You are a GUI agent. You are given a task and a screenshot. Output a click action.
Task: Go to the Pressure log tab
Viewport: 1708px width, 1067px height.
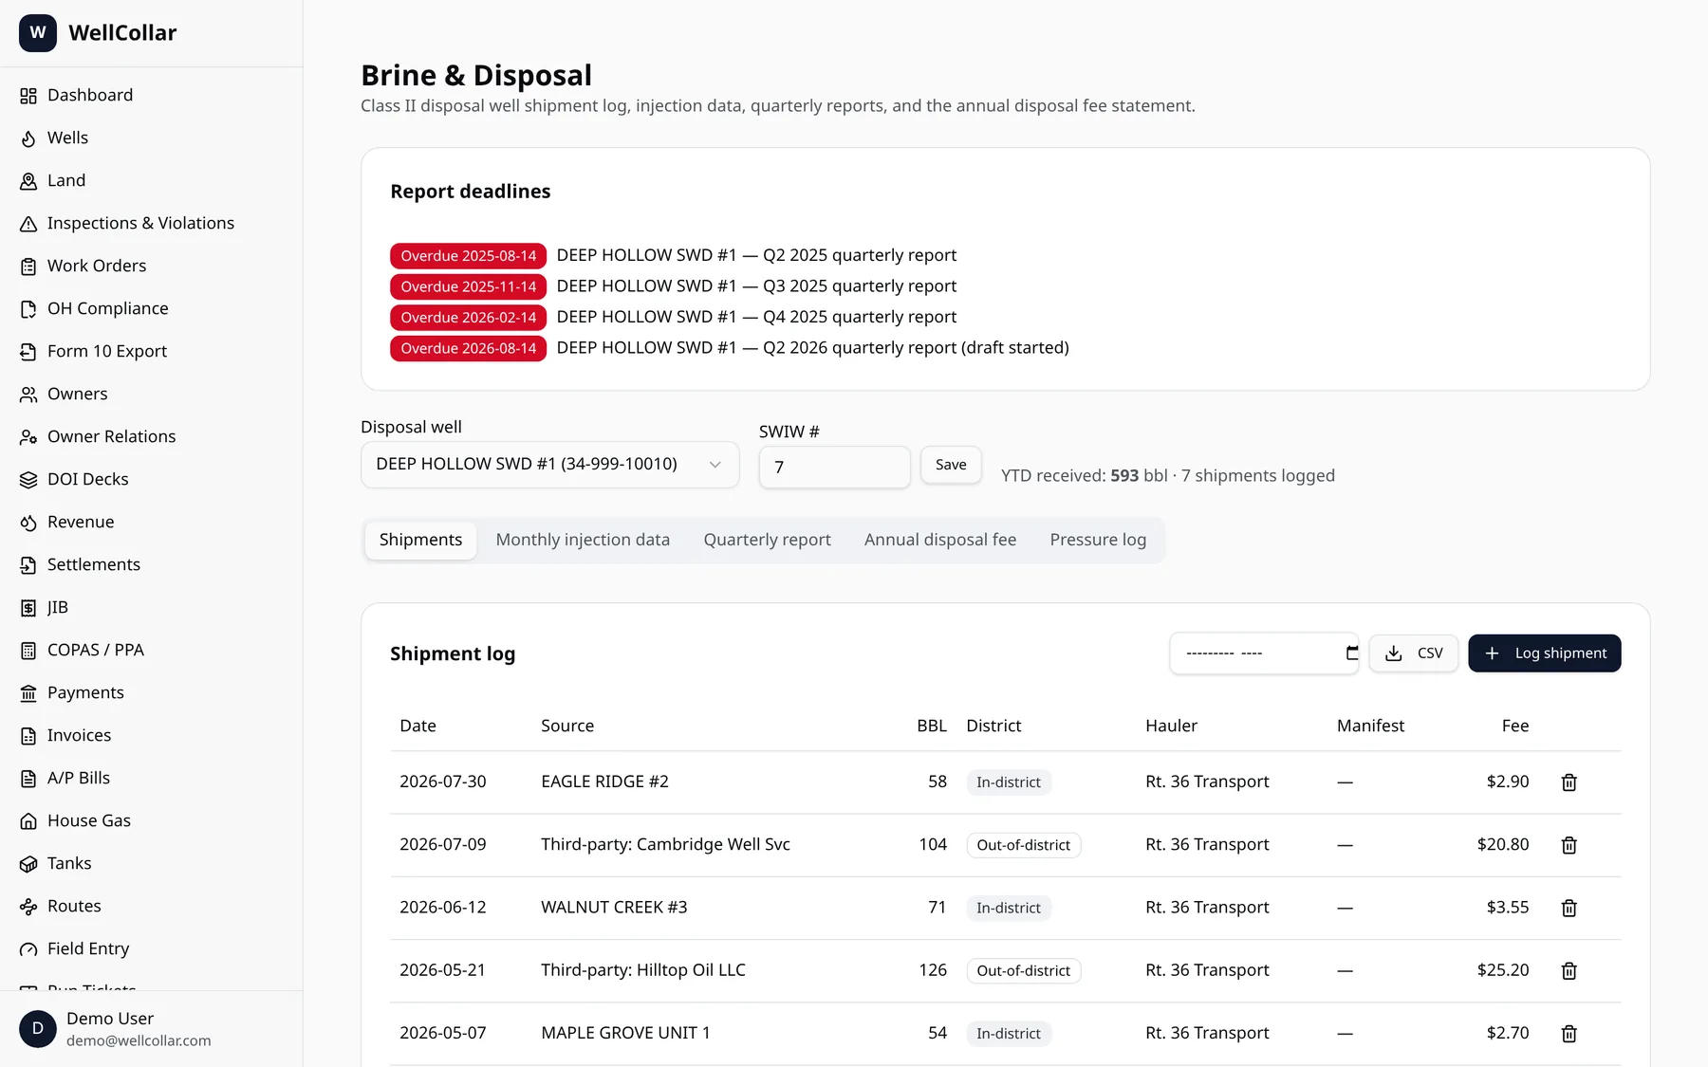[1098, 540]
